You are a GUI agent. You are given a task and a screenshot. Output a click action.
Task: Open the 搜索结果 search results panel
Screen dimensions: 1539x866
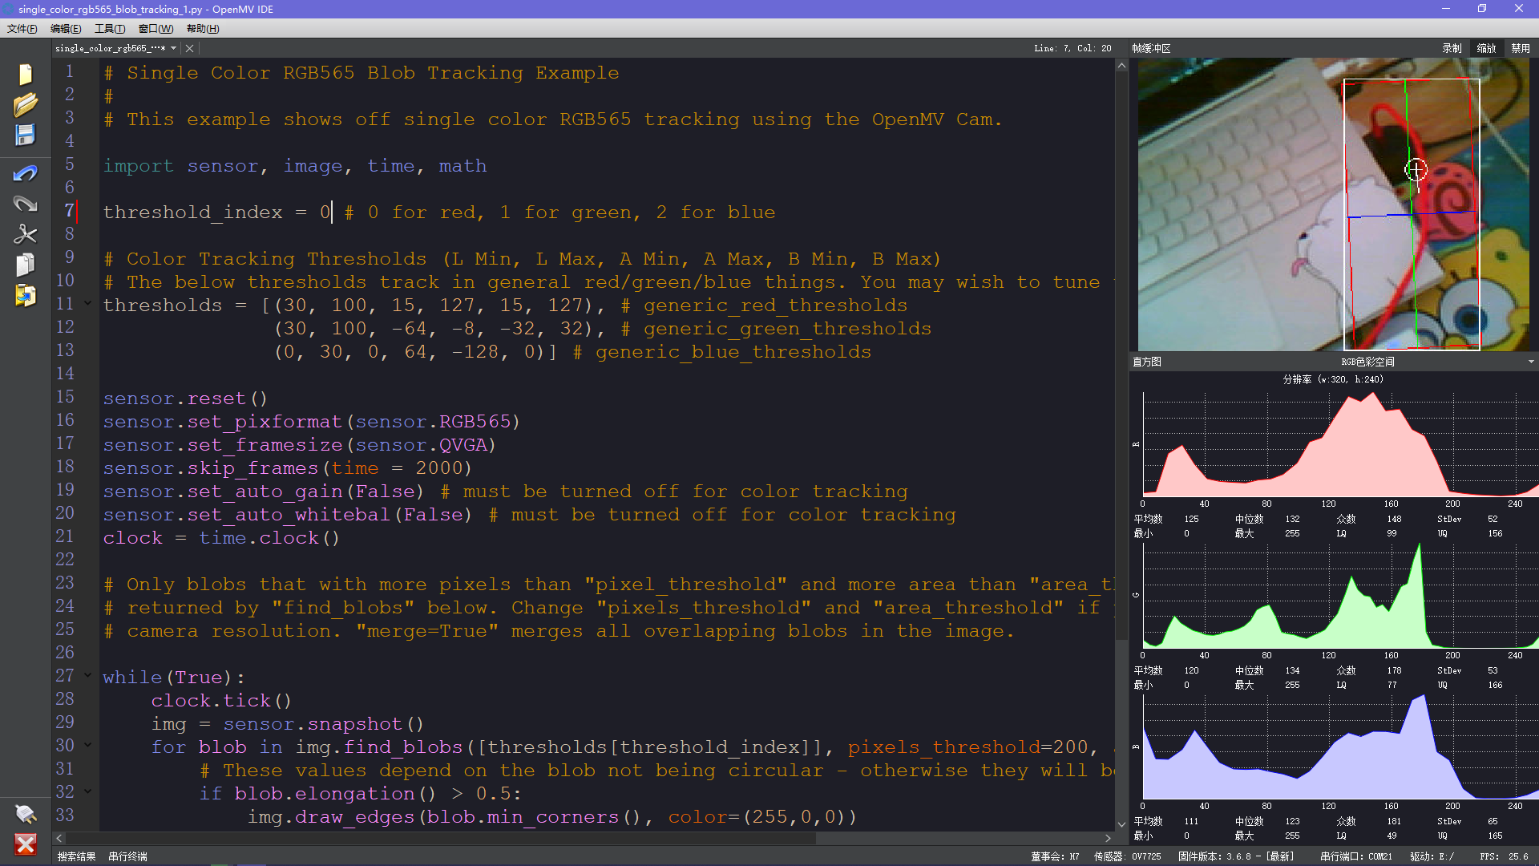[x=77, y=856]
